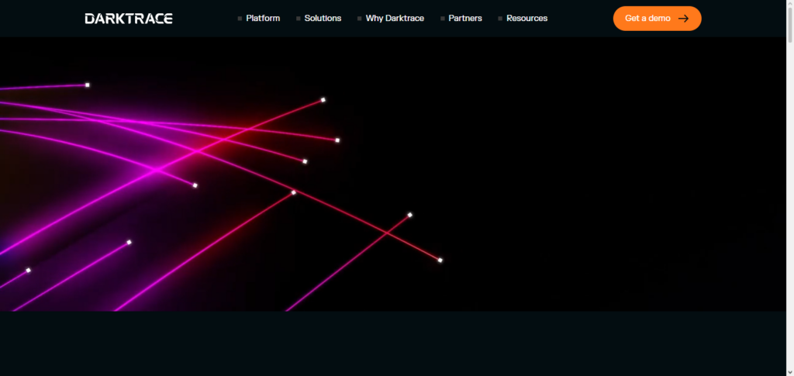
Task: Click the Get a demo text label
Action: tap(647, 19)
